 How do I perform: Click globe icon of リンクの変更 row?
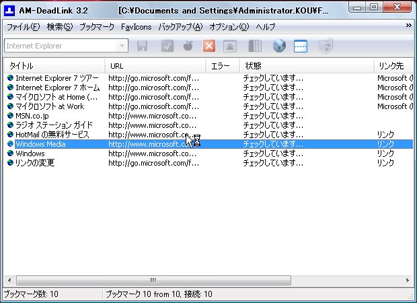click(10, 163)
